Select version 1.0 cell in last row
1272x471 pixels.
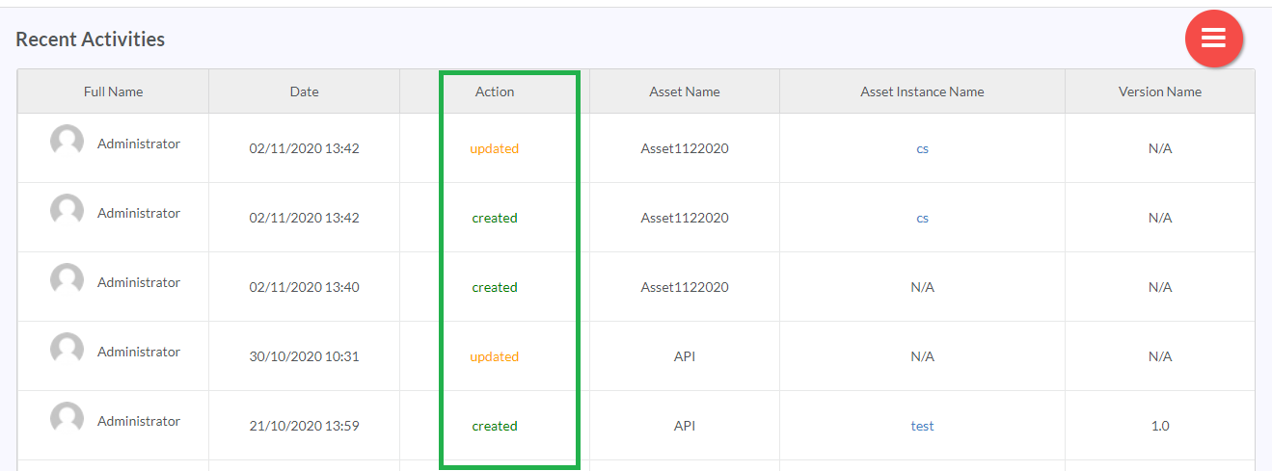pyautogui.click(x=1160, y=426)
